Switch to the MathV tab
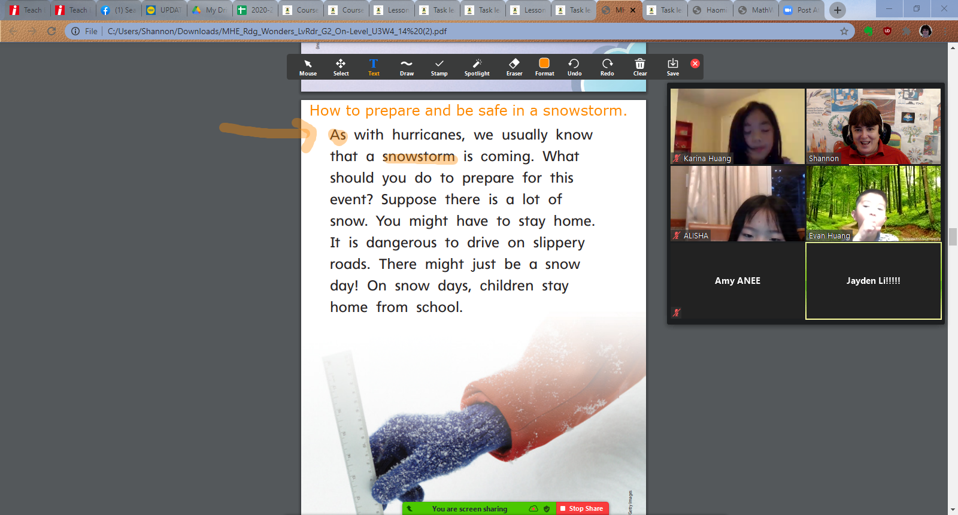958x515 pixels. [x=756, y=10]
